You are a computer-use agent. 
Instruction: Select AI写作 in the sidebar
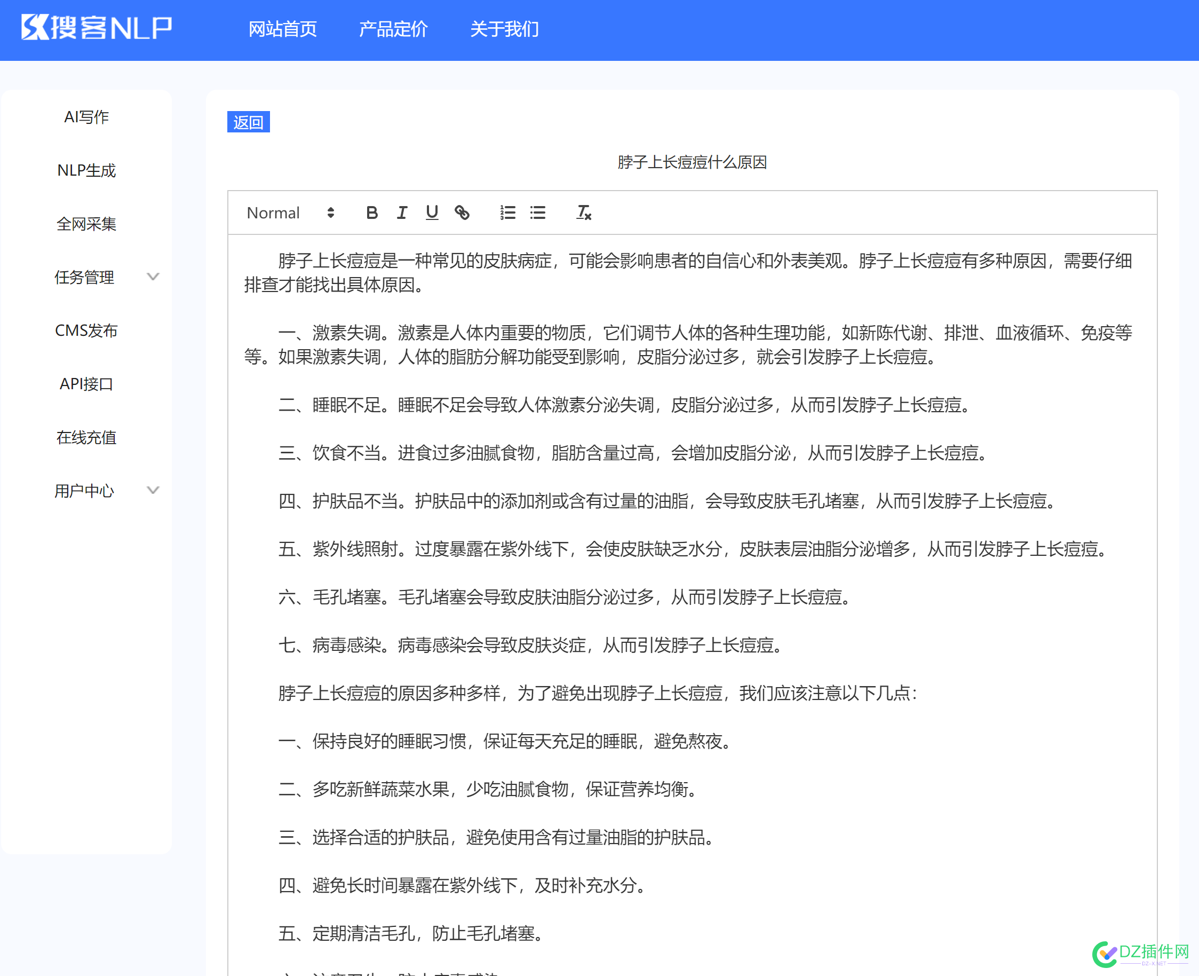click(86, 117)
